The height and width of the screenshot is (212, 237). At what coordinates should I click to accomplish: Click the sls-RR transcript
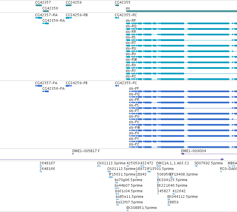(x=181, y=35)
